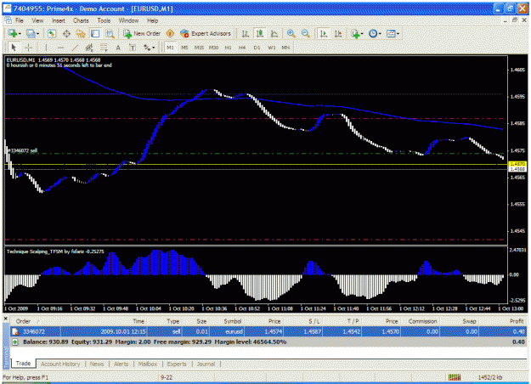Select the Trendline tool
The image size is (531, 384).
(x=75, y=48)
